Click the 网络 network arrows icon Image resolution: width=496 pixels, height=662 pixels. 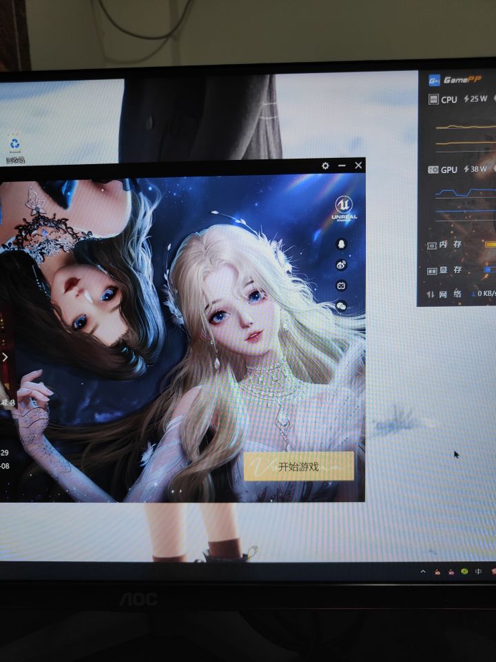point(430,294)
